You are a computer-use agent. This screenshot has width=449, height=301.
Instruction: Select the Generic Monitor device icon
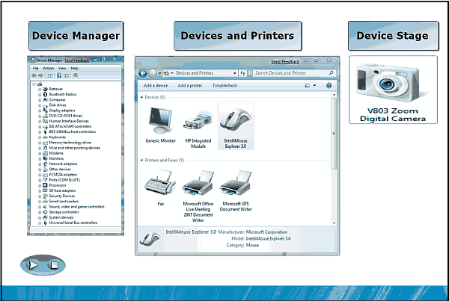(x=161, y=121)
